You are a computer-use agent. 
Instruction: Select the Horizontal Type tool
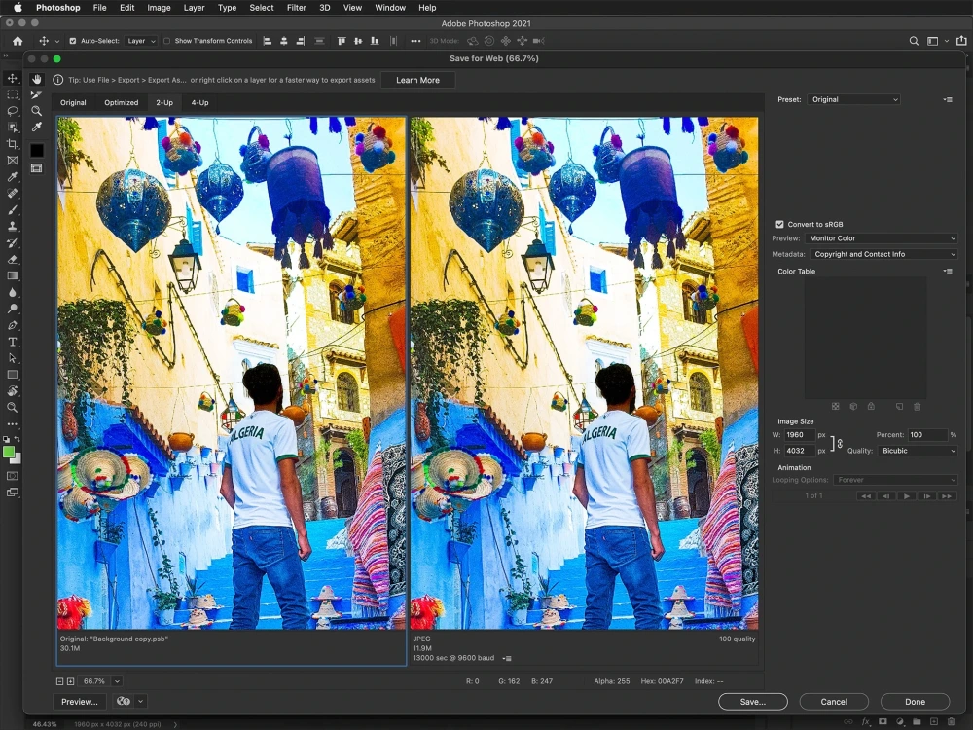point(12,342)
